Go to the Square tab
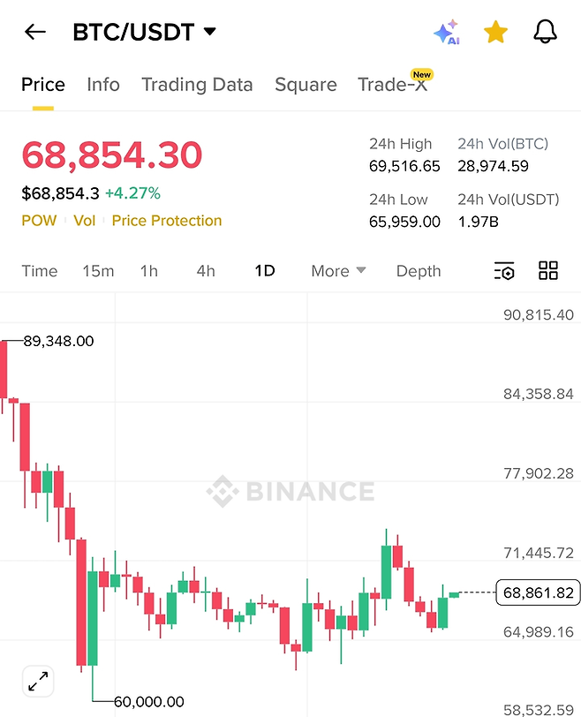581x717 pixels. point(306,85)
